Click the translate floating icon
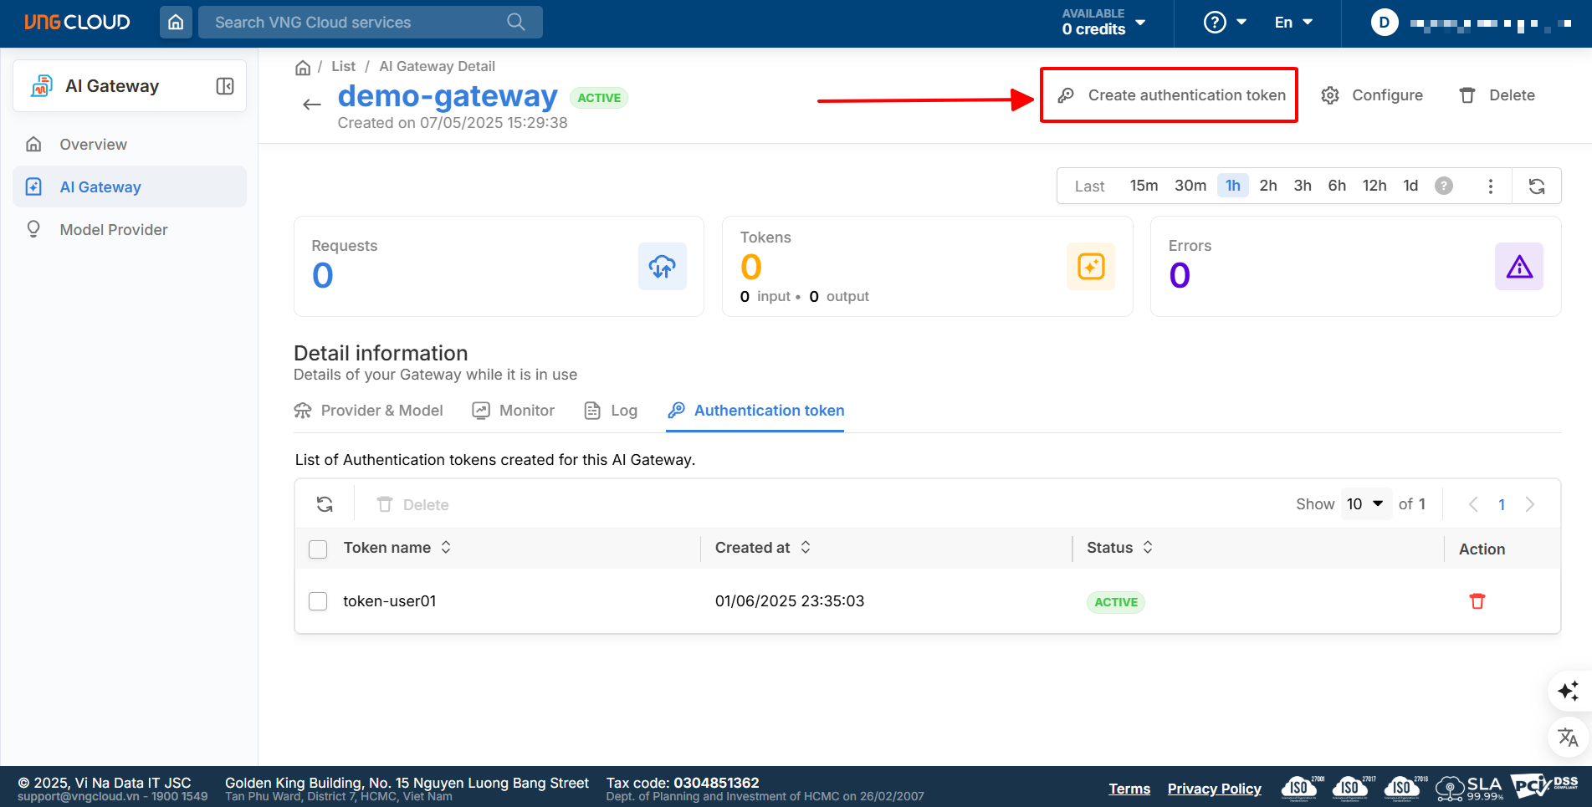Screen dimensions: 1592x807 pos(1568,737)
